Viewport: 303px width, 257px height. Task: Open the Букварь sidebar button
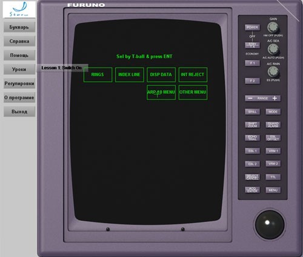[19, 27]
